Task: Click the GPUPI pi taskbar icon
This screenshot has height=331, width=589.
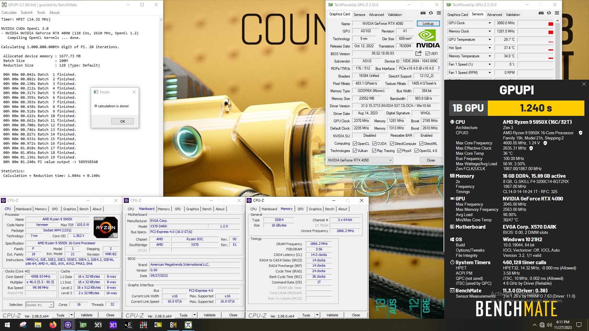Action: [x=188, y=325]
